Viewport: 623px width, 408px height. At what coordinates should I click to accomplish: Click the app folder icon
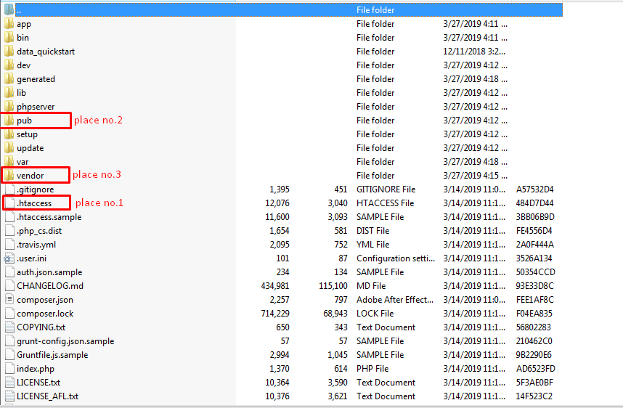(9, 24)
